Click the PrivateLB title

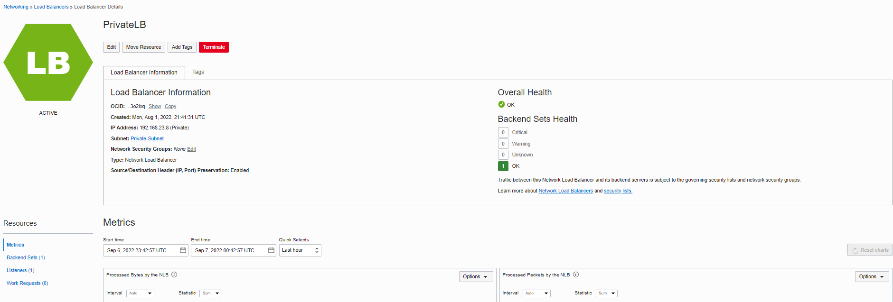124,25
